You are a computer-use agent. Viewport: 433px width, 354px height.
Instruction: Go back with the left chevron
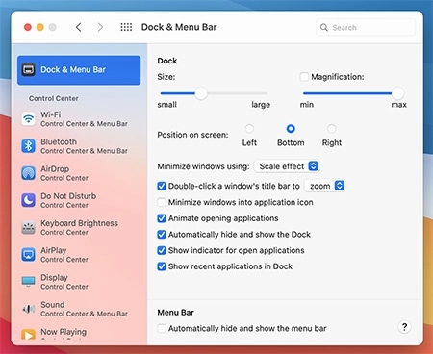point(79,27)
